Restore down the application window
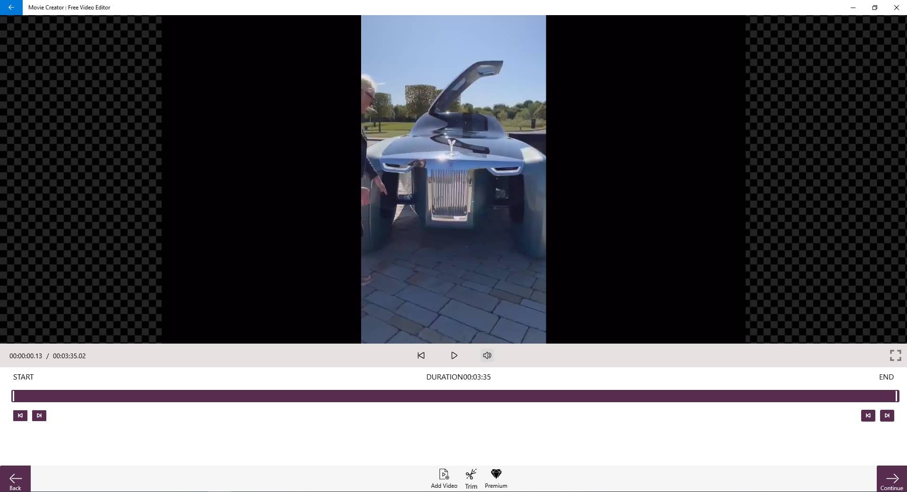Screen dimensions: 907x492 874,8
